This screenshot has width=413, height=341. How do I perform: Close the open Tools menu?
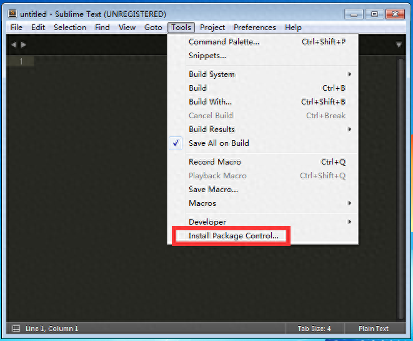(x=181, y=28)
